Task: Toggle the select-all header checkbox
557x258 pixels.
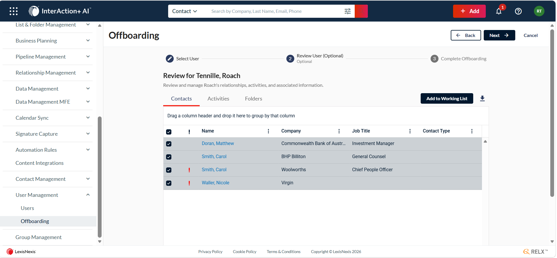Action: tap(169, 132)
